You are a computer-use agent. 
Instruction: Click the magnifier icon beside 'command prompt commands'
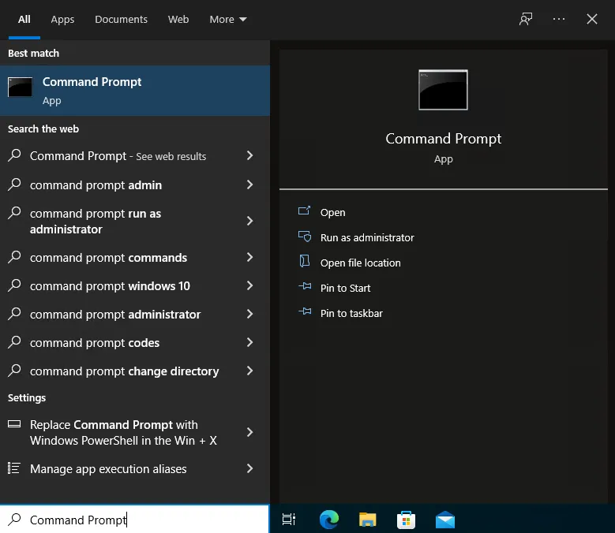(x=14, y=257)
